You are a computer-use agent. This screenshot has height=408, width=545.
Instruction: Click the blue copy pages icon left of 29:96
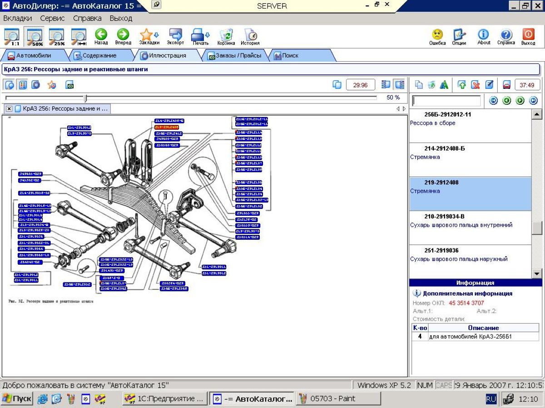point(337,85)
